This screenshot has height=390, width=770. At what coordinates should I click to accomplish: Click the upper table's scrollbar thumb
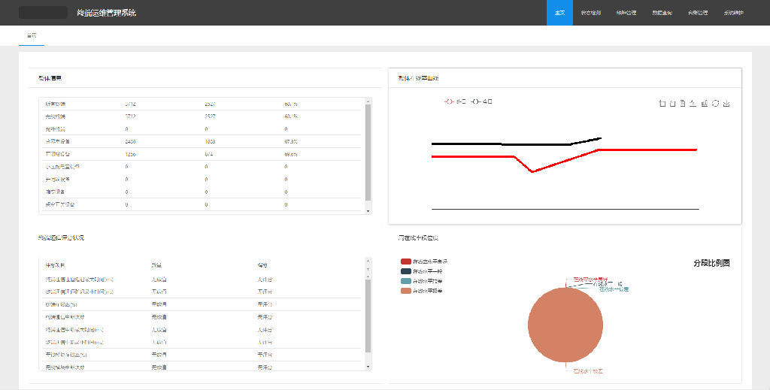[368, 152]
